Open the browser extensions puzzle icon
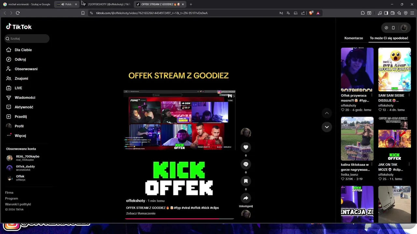This screenshot has height=234, width=417. pos(363,13)
